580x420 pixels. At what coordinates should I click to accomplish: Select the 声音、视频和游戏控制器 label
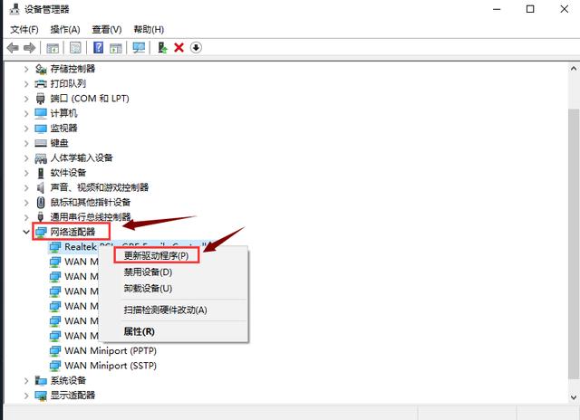(100, 187)
